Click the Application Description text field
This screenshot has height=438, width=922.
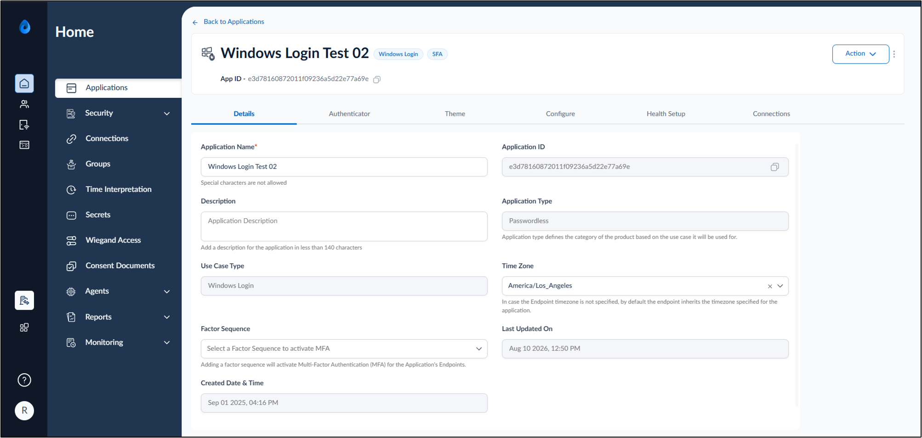[344, 227]
